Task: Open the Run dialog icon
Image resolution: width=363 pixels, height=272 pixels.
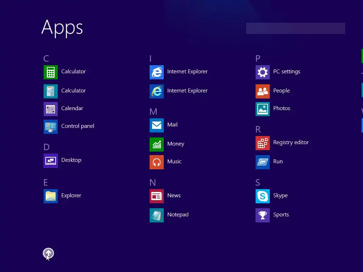Action: click(263, 162)
